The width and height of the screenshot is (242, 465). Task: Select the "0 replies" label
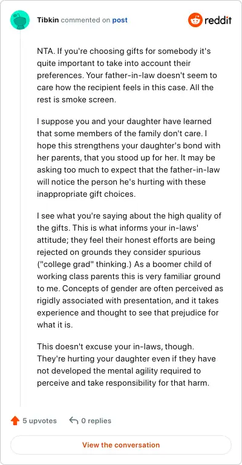(x=96, y=421)
